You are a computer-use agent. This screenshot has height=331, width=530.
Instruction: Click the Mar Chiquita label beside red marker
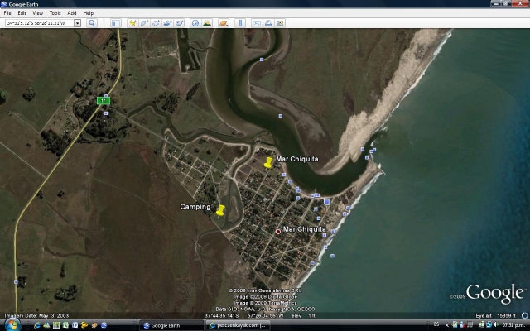(304, 229)
